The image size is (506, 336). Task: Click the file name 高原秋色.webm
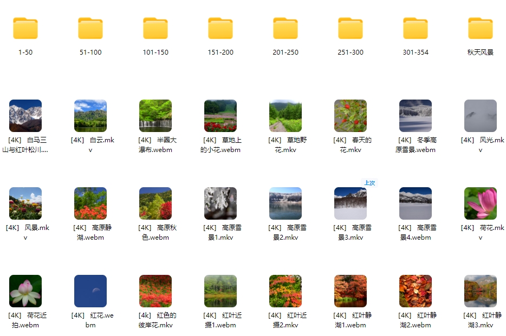click(x=158, y=232)
